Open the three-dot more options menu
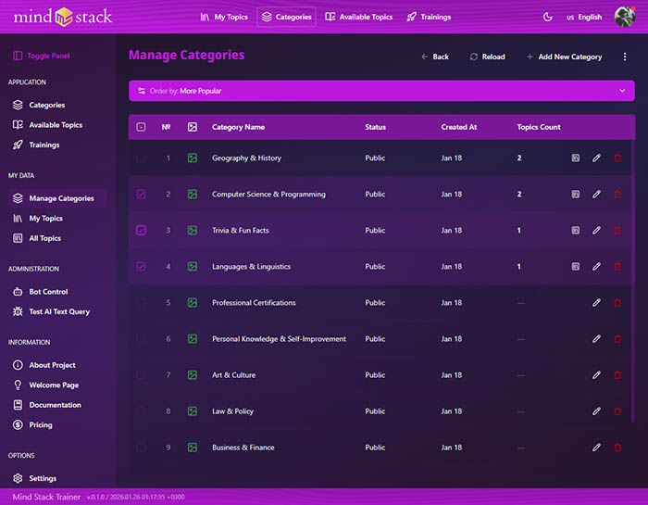This screenshot has width=648, height=505. (x=625, y=57)
